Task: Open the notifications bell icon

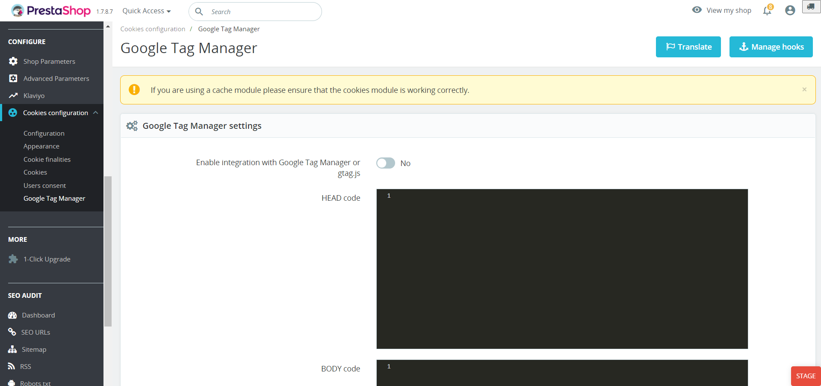Action: (x=768, y=10)
